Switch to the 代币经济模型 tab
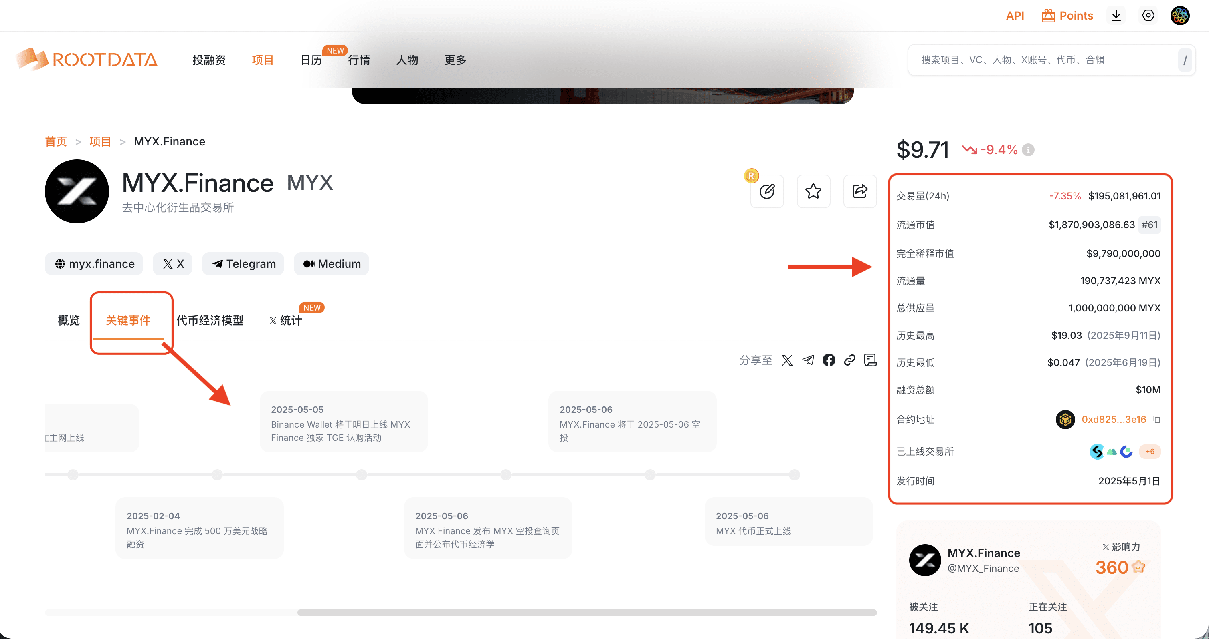Viewport: 1209px width, 639px height. tap(210, 320)
